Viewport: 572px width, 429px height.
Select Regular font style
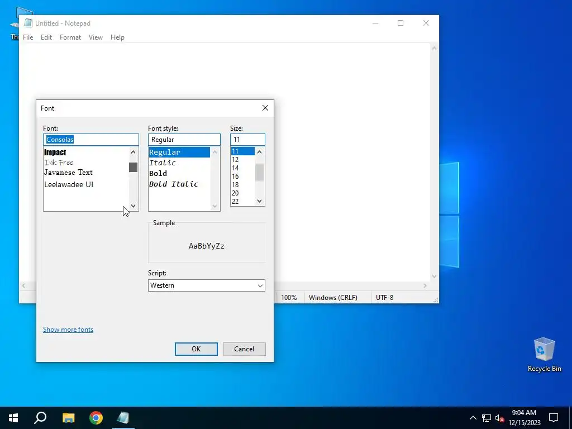click(x=179, y=152)
